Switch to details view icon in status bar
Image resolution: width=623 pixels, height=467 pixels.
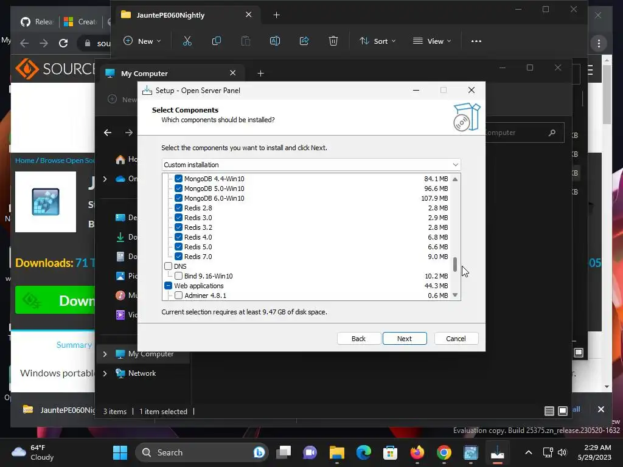[x=549, y=411]
